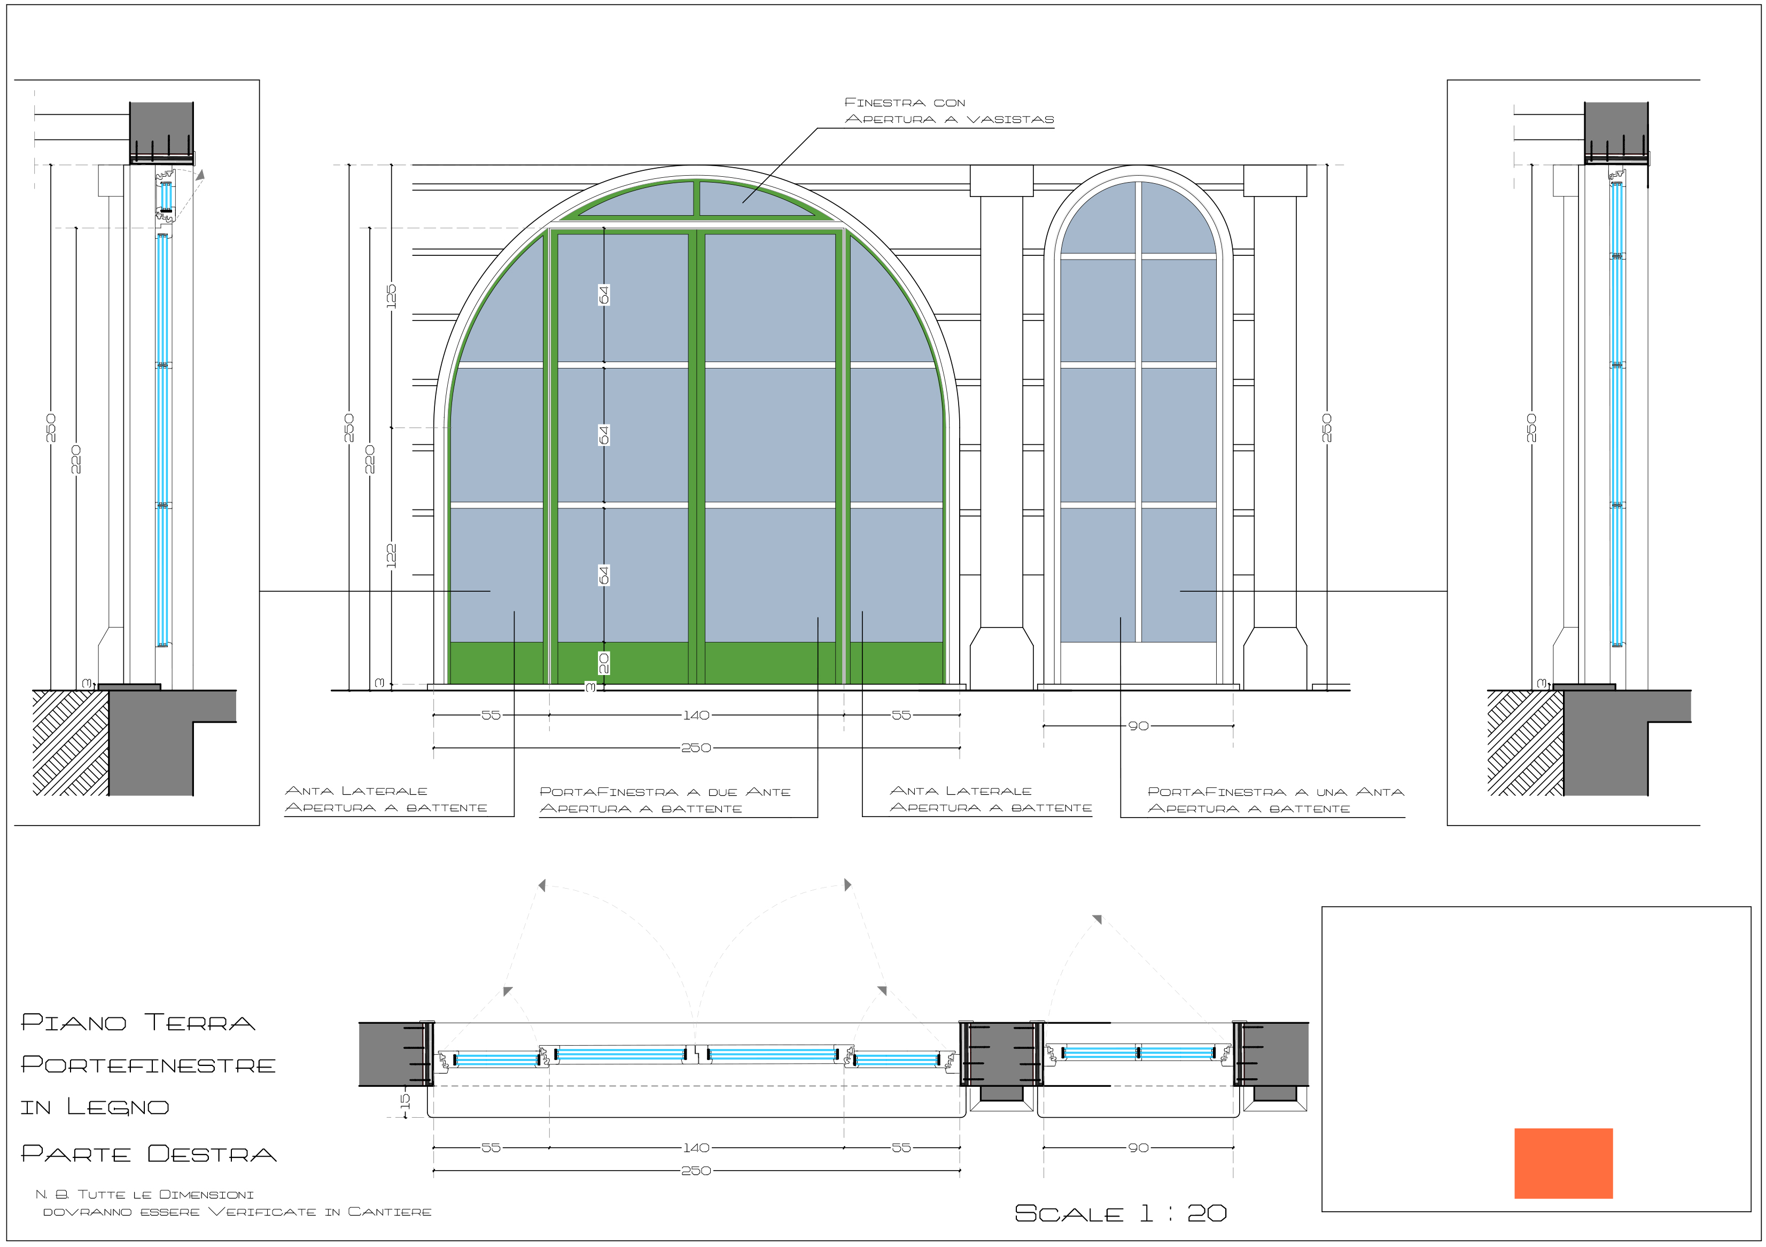This screenshot has height=1247, width=1766.
Task: Select the 'Piano Terra' title text
Action: pos(138,1023)
